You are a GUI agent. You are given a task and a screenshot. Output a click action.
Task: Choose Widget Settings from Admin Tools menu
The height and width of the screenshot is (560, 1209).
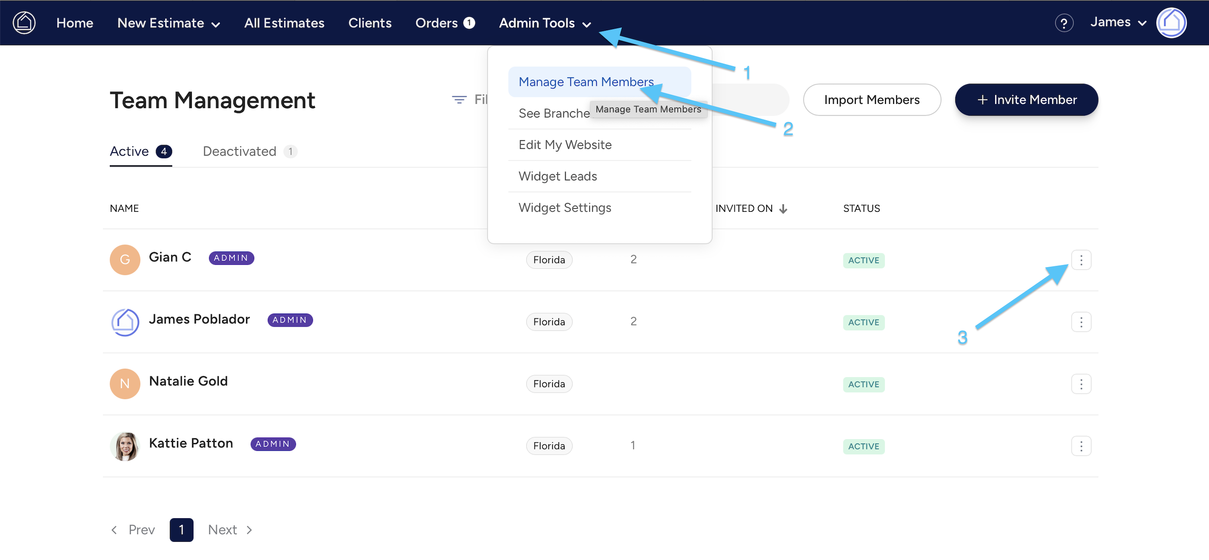[565, 208]
